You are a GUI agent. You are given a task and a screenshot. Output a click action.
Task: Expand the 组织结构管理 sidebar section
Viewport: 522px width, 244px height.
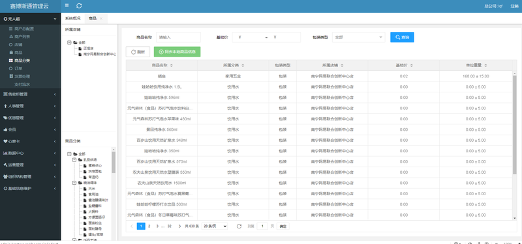pyautogui.click(x=30, y=176)
